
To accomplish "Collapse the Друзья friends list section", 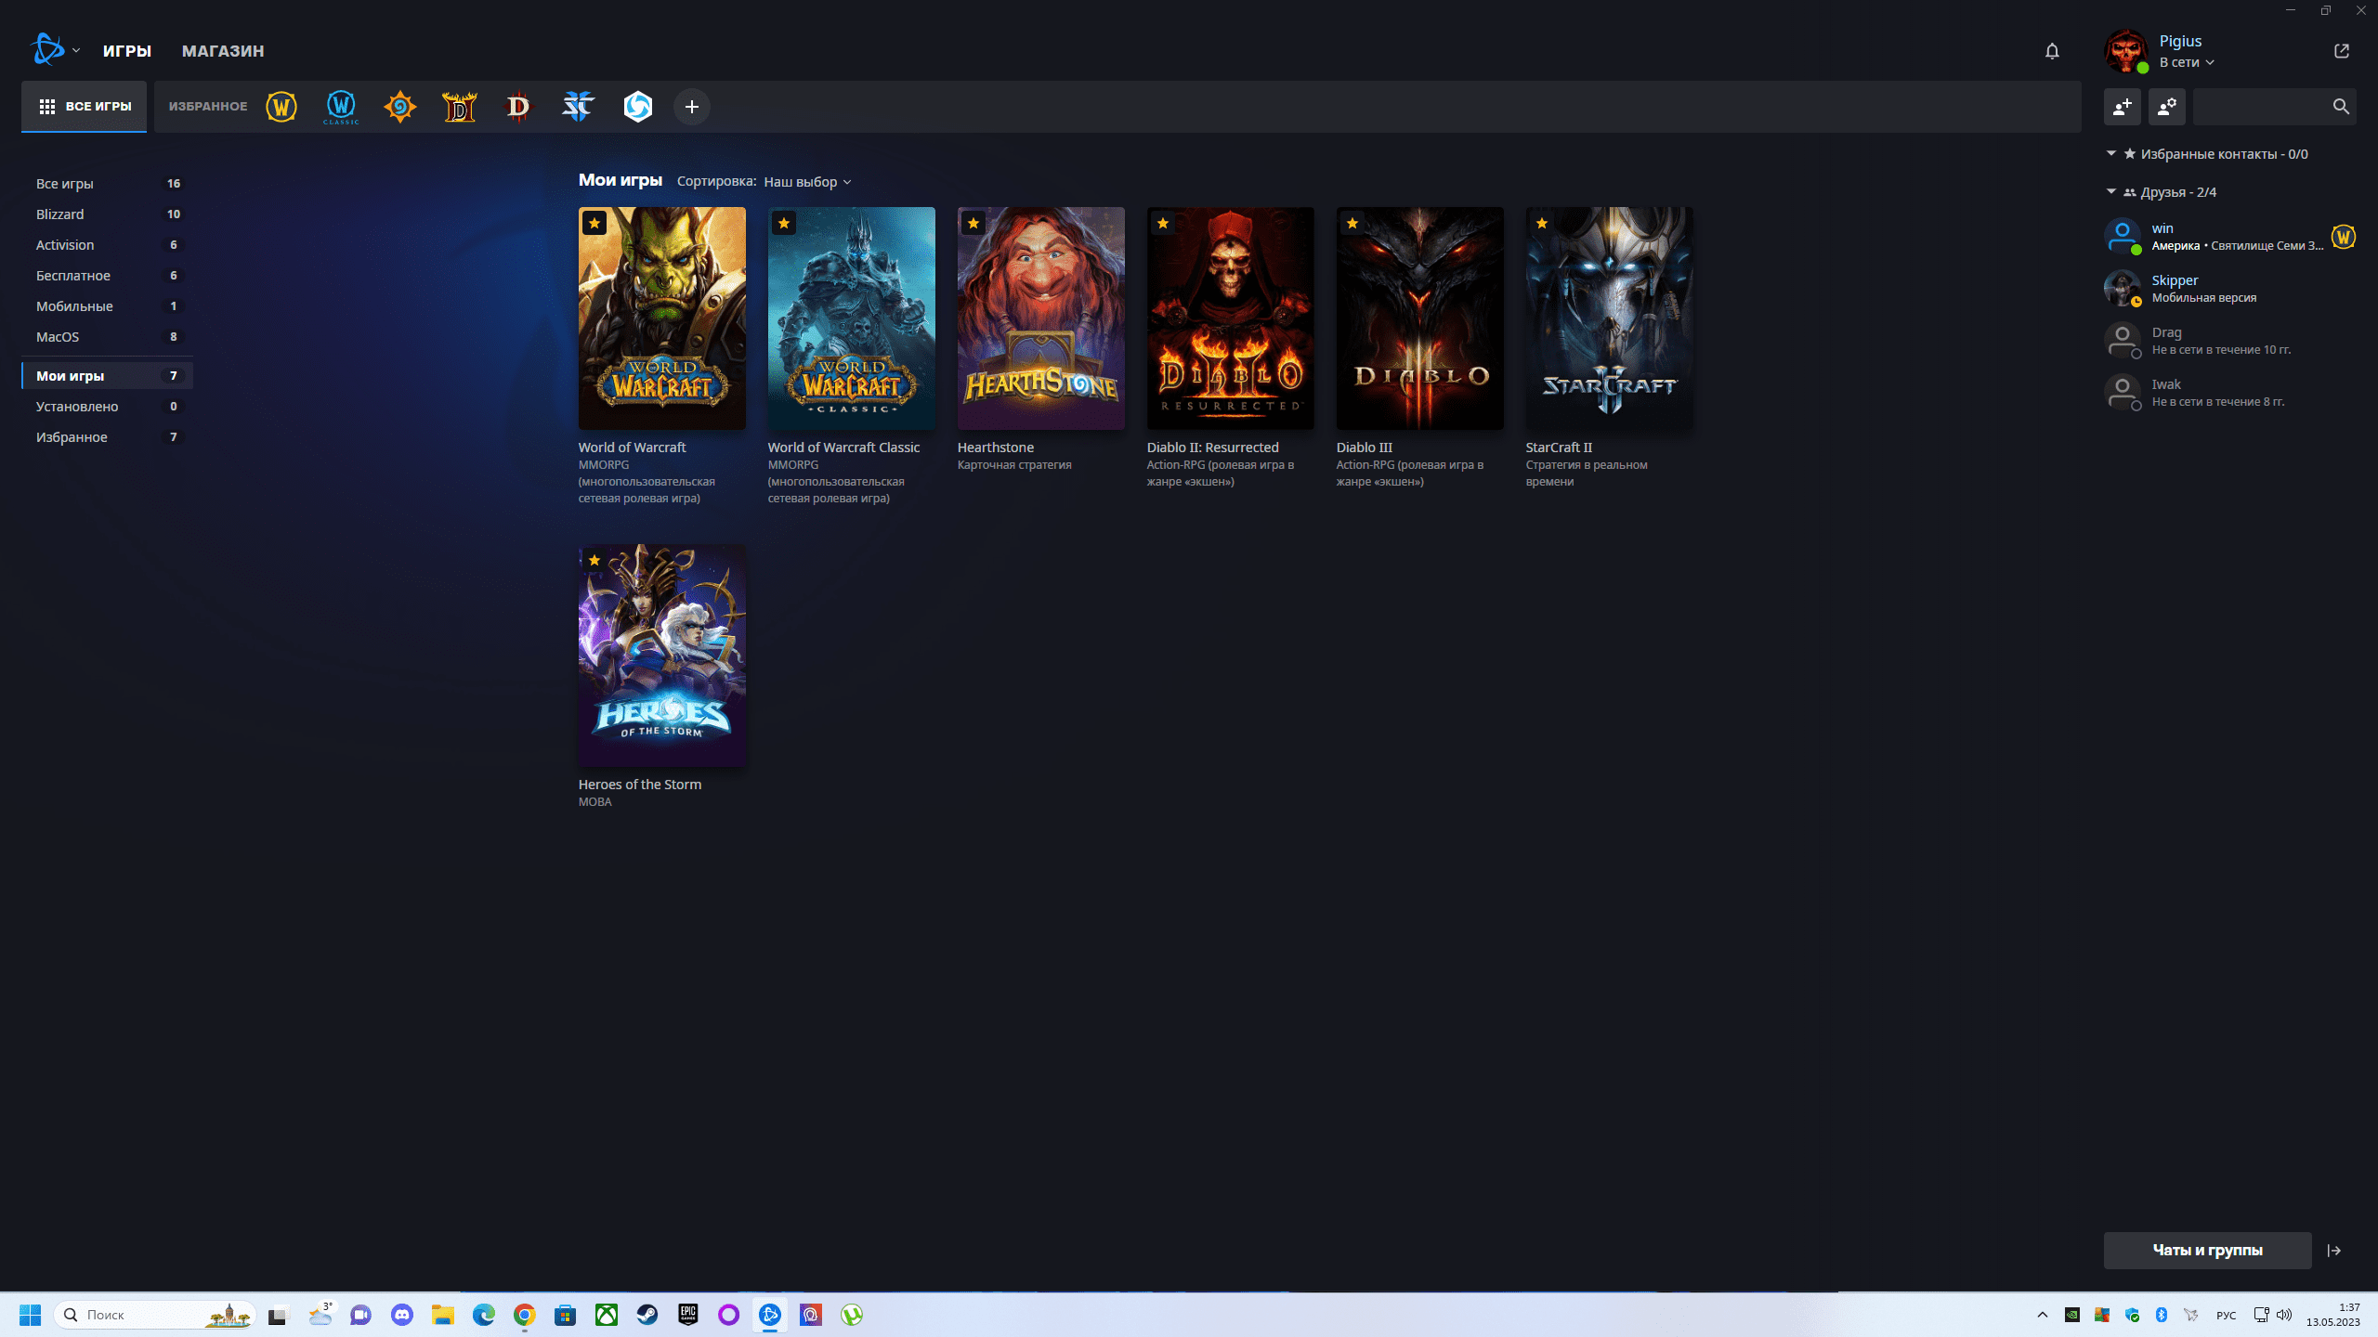I will pyautogui.click(x=2110, y=191).
